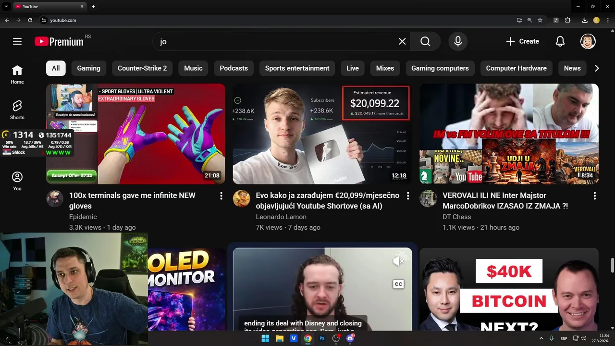Clear the search text with the X
615x346 pixels.
pos(403,41)
